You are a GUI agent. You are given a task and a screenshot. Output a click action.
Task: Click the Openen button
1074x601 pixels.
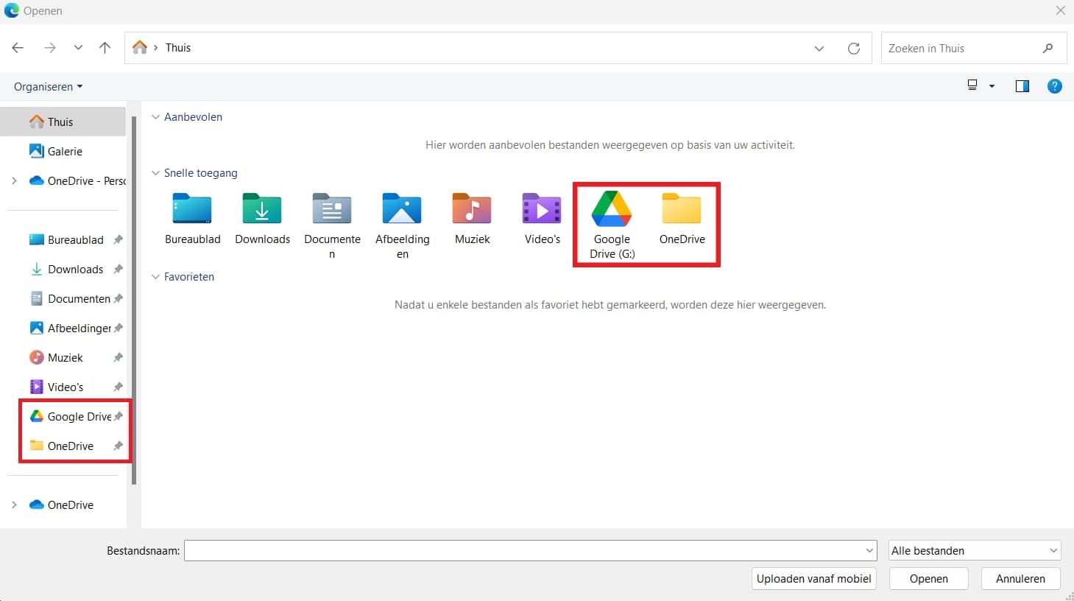pos(928,579)
